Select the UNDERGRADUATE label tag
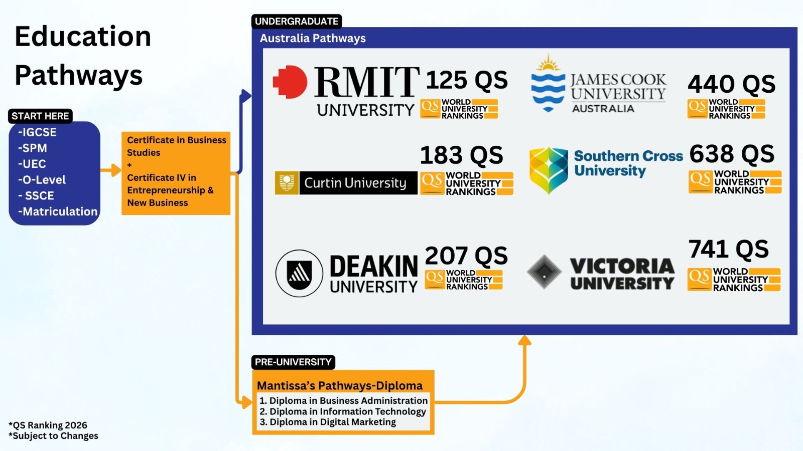 pyautogui.click(x=297, y=22)
